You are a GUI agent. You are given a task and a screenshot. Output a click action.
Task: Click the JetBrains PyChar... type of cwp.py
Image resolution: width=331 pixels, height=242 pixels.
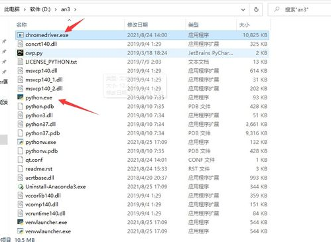pyautogui.click(x=210, y=53)
